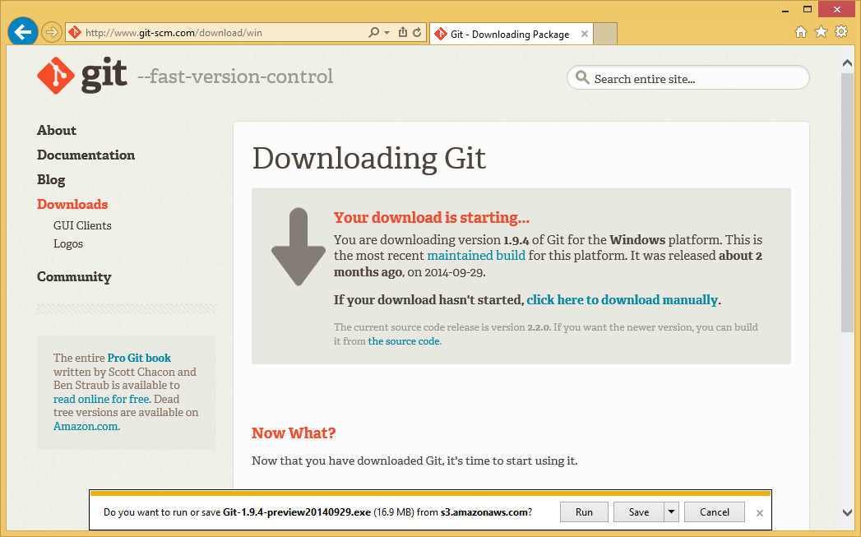Open a new blank tab
The image size is (861, 537).
point(606,34)
